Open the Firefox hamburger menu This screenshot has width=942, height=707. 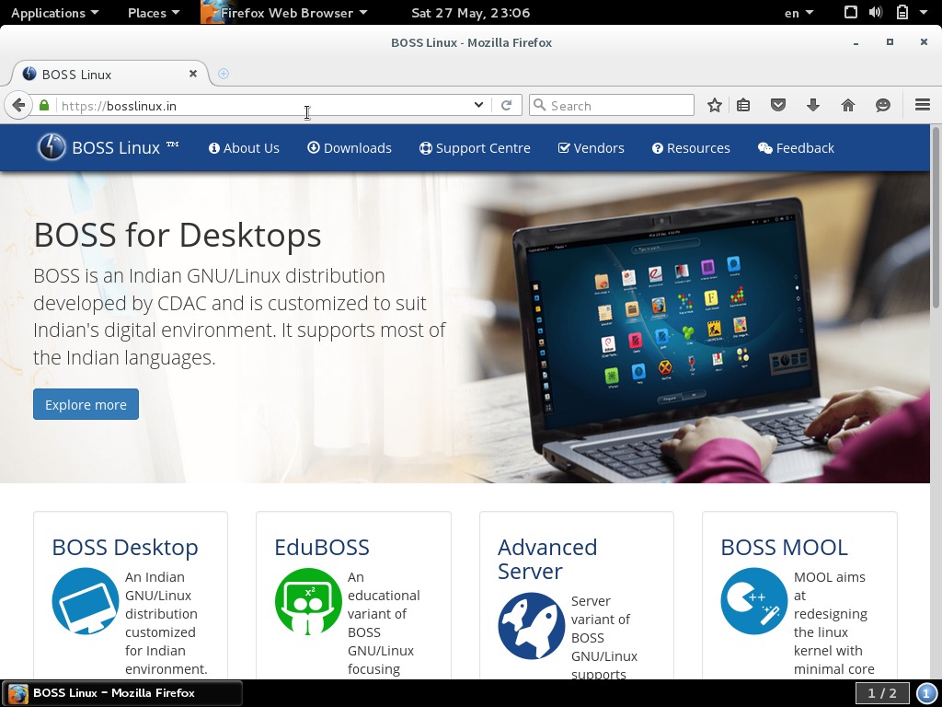click(x=922, y=105)
